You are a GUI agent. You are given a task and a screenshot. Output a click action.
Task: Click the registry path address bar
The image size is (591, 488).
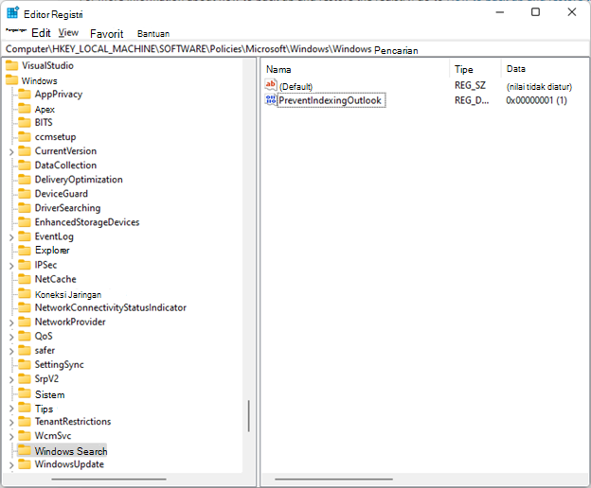pyautogui.click(x=295, y=49)
